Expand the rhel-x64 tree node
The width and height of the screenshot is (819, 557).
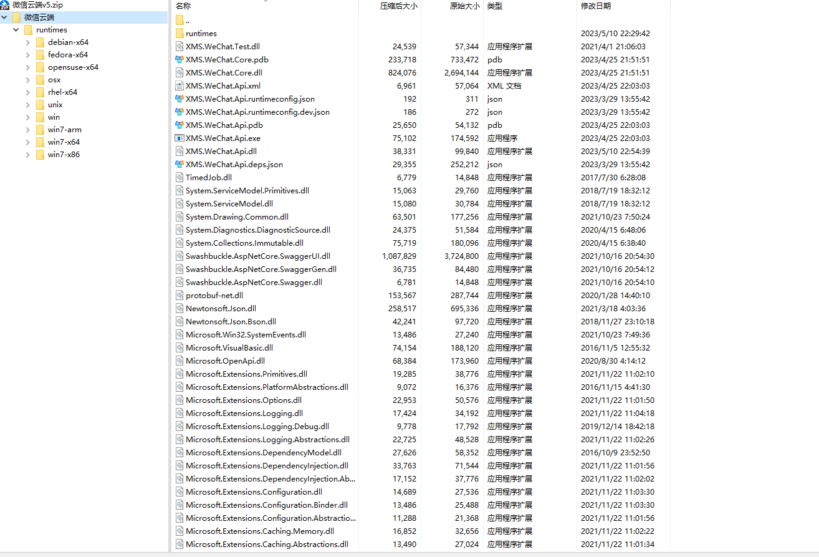point(28,92)
